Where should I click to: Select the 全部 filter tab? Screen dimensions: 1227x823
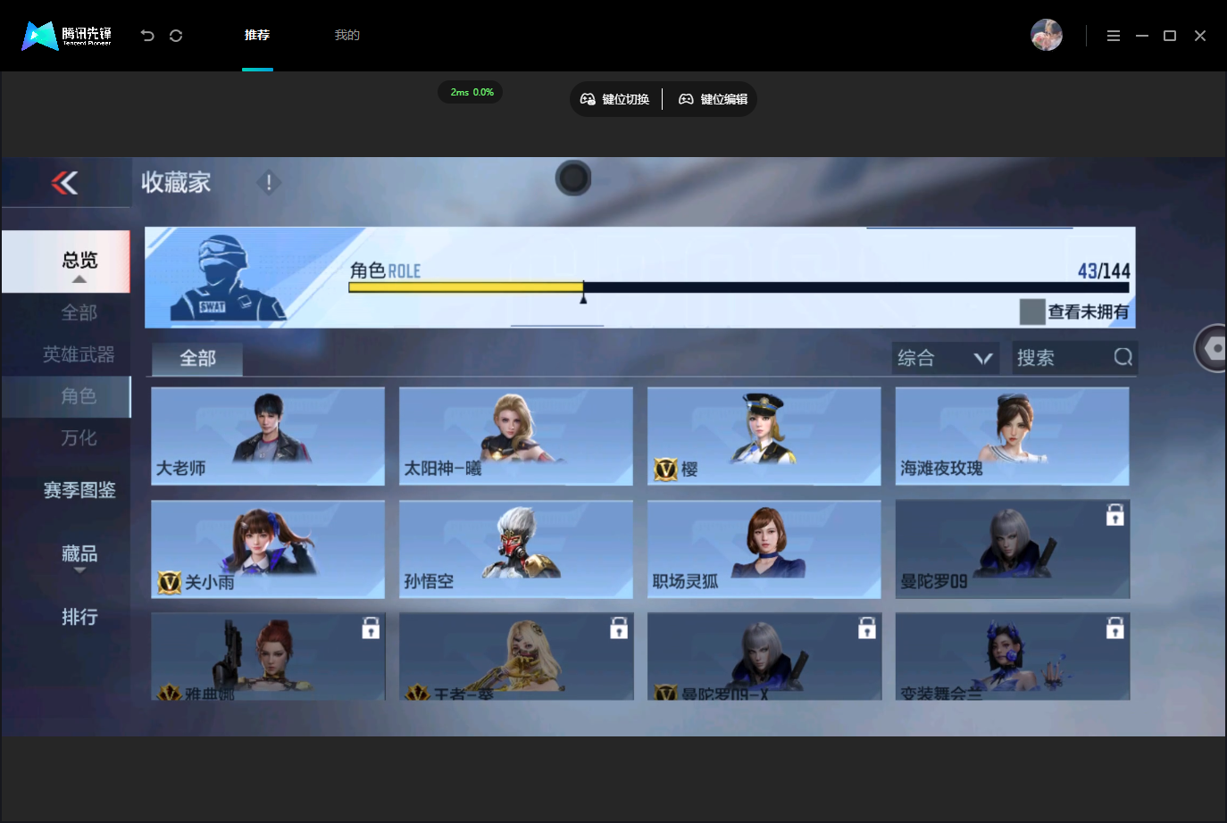coord(197,358)
